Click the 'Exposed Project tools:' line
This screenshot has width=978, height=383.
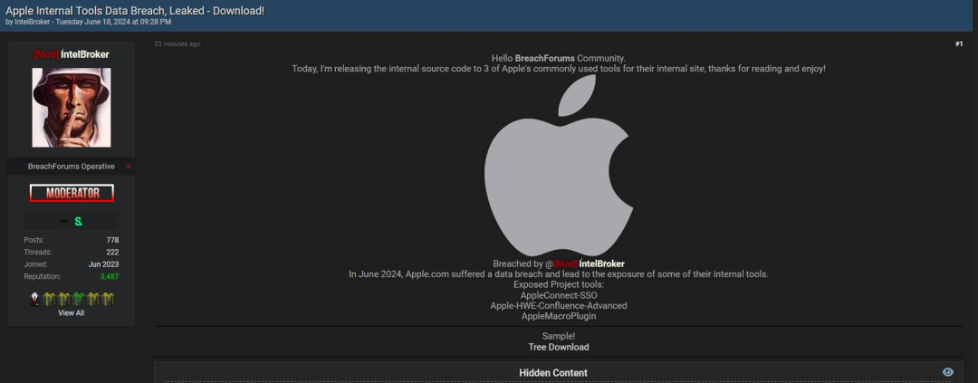pos(559,284)
